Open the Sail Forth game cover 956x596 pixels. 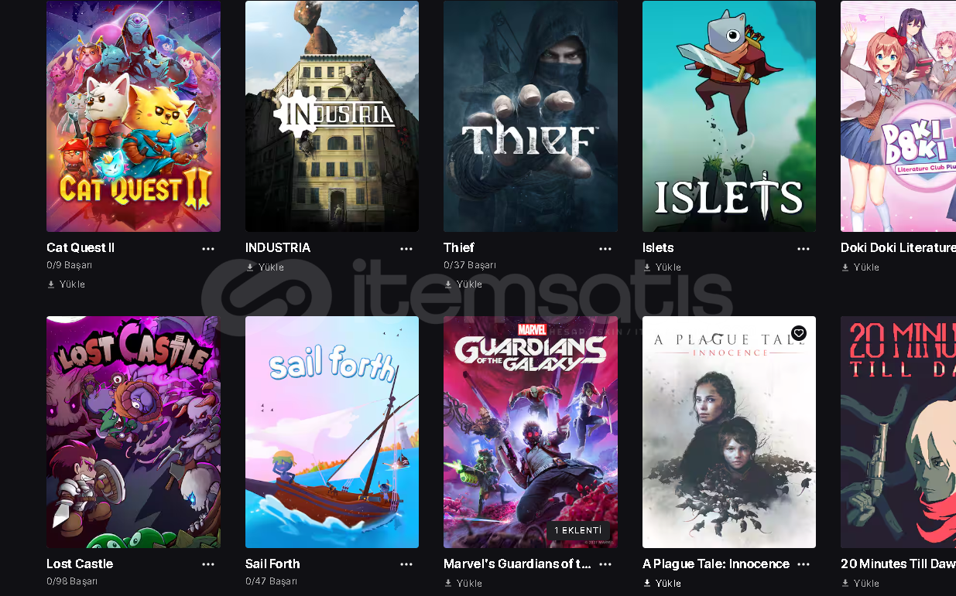point(332,432)
